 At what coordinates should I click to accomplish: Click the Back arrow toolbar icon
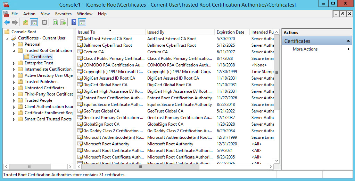[x=7, y=22]
